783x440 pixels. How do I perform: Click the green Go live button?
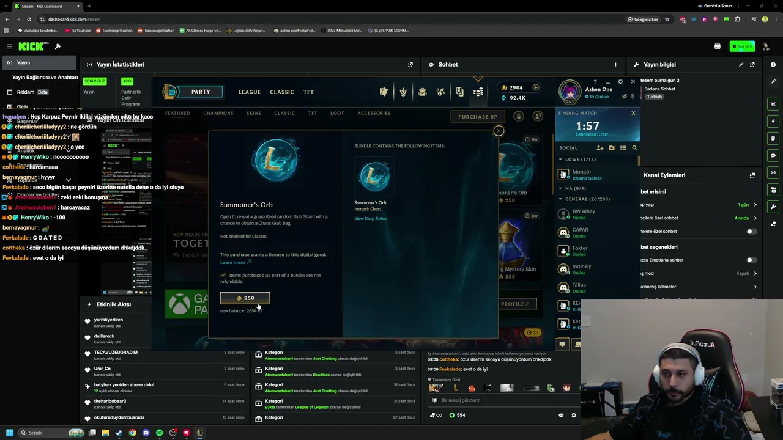[x=742, y=46]
